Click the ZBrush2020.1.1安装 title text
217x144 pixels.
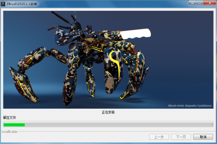pyautogui.click(x=22, y=4)
